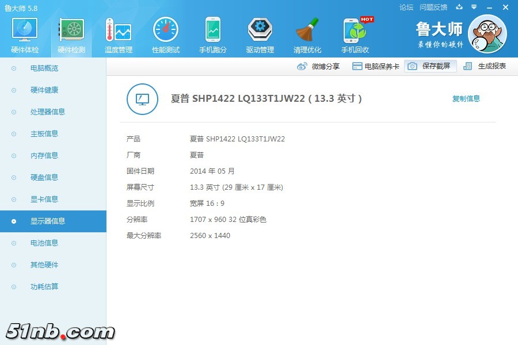
Task: Click the Weibo logo icon
Action: click(x=302, y=66)
